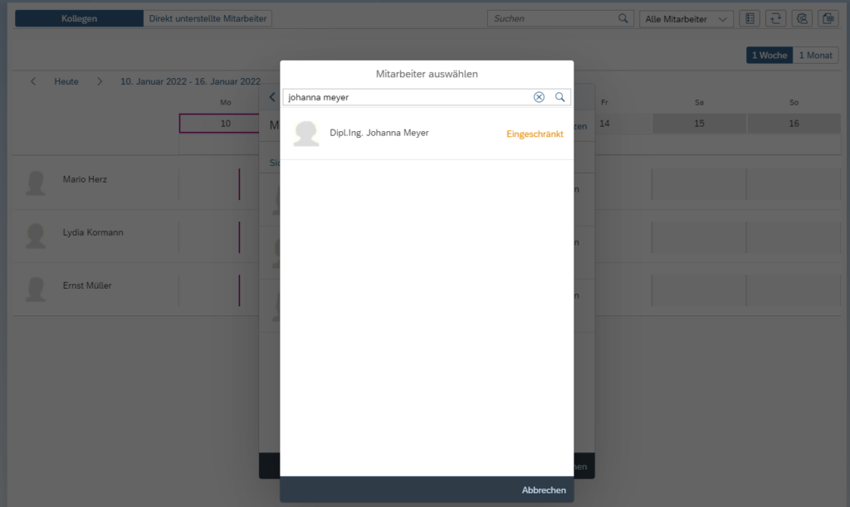
Task: Click Johanna Meyer's avatar picture
Action: (x=306, y=134)
